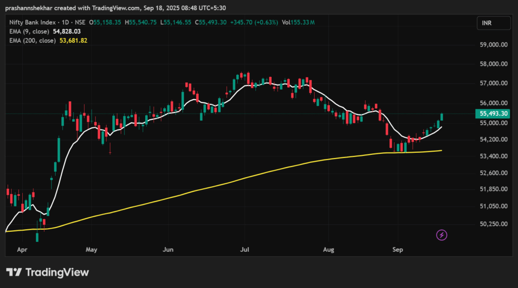Click the 52,600.00 price axis label
Image resolution: width=518 pixels, height=288 pixels.
[494, 173]
